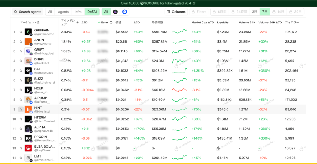The width and height of the screenshot is (317, 164).
Task: Filter by Base chain icon
Action: click(x=124, y=12)
